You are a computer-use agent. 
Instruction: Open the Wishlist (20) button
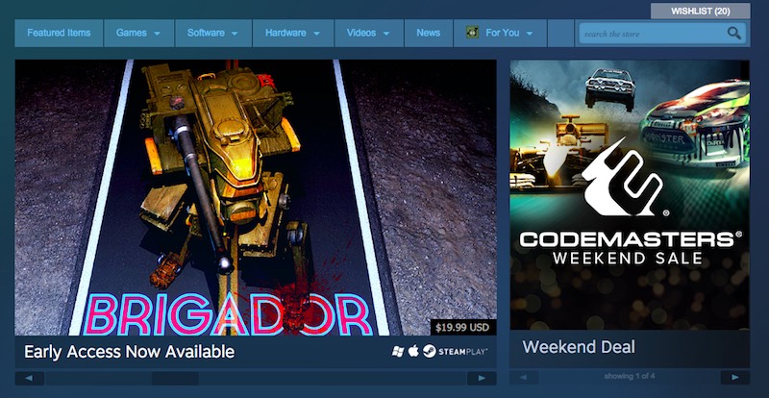[700, 12]
